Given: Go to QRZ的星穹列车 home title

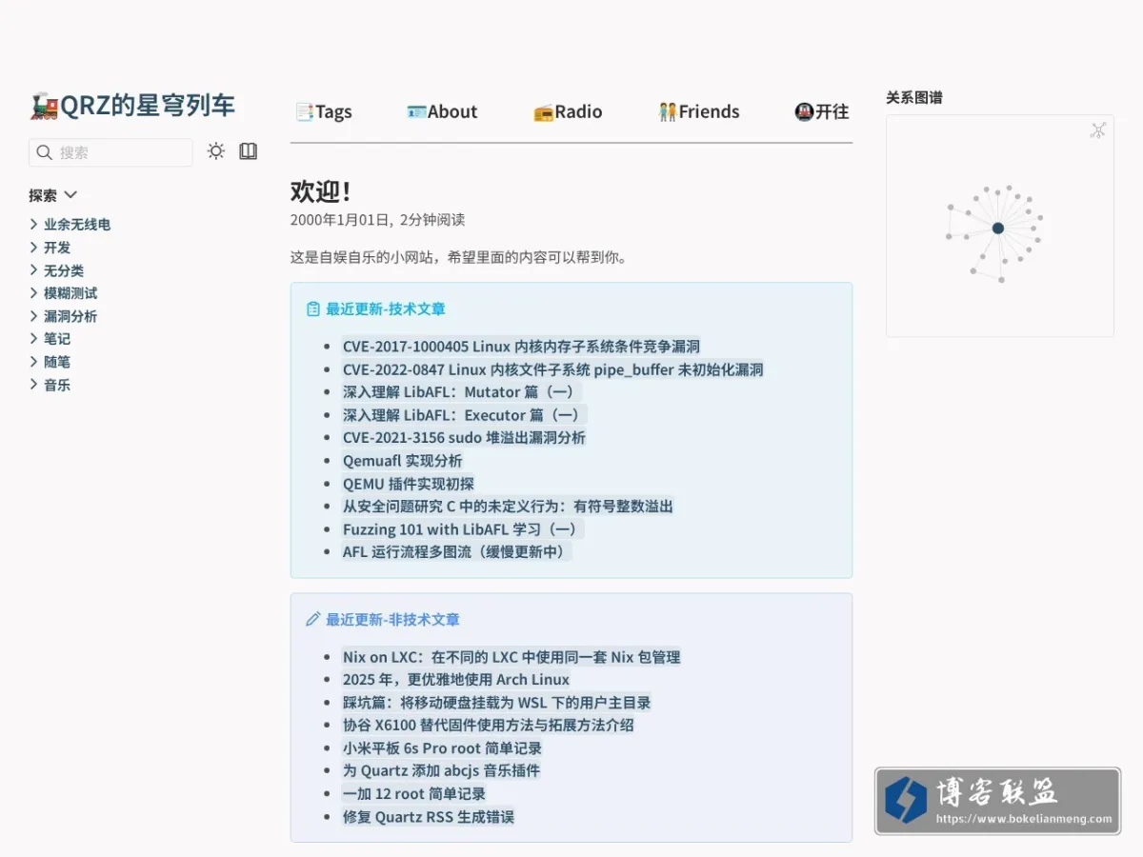Looking at the screenshot, I should (x=132, y=106).
